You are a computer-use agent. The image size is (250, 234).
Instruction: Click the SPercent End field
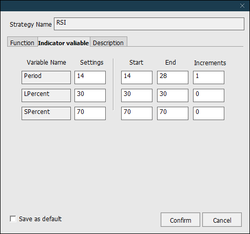(172, 113)
